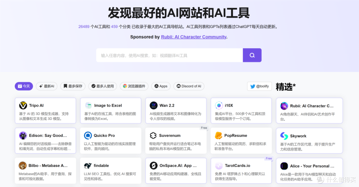Open the OnSpace.AI: App … title
This screenshot has width=359, height=187.
[178, 165]
